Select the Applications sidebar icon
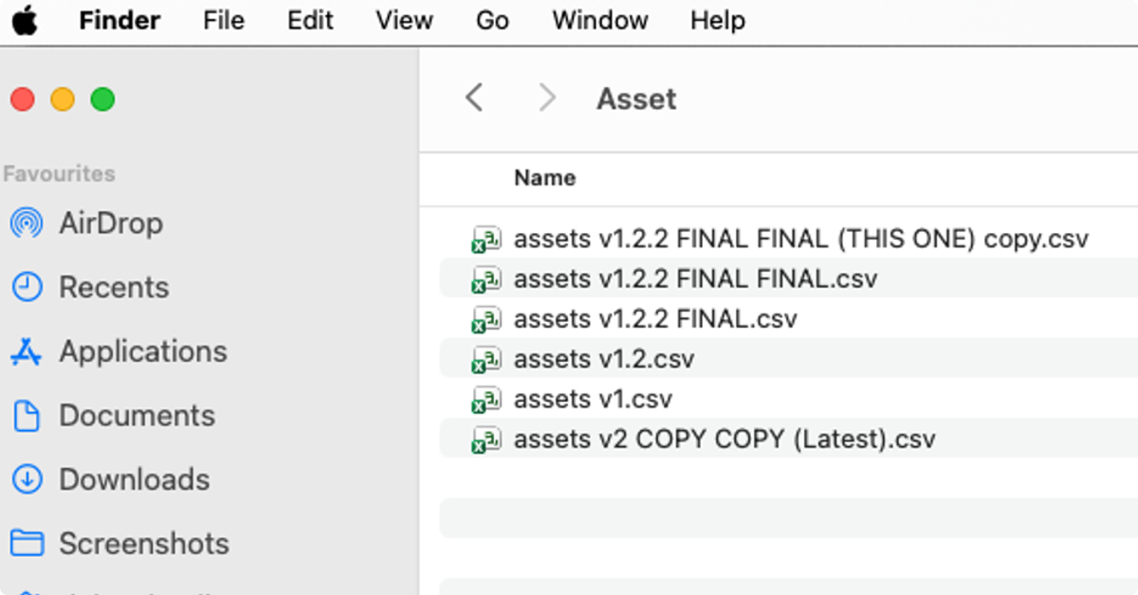This screenshot has height=595, width=1138. coord(27,352)
